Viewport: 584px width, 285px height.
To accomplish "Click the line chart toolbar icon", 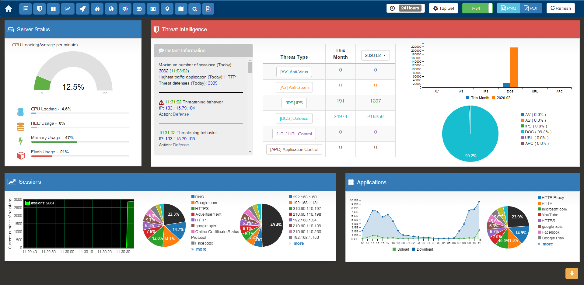I will (68, 9).
